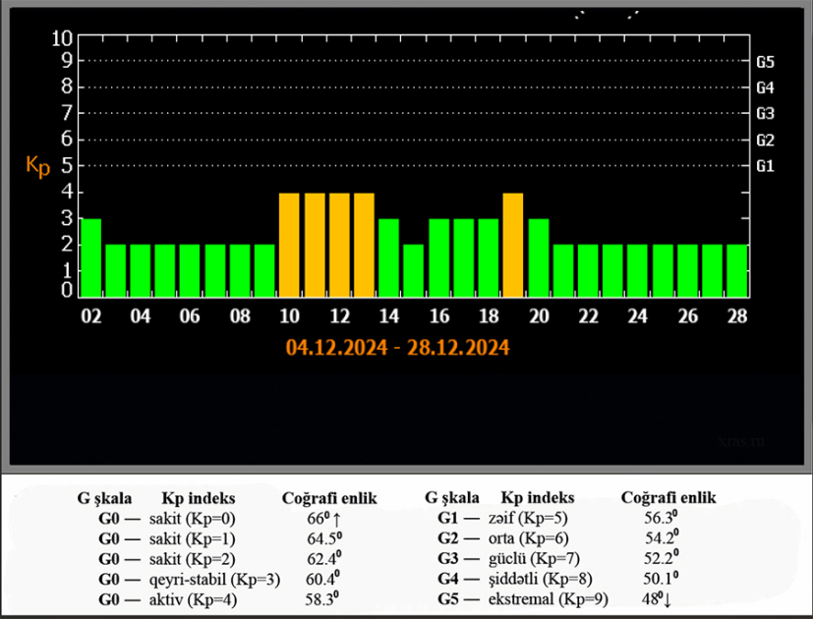Click the green Kp bar for day 16

tap(438, 257)
